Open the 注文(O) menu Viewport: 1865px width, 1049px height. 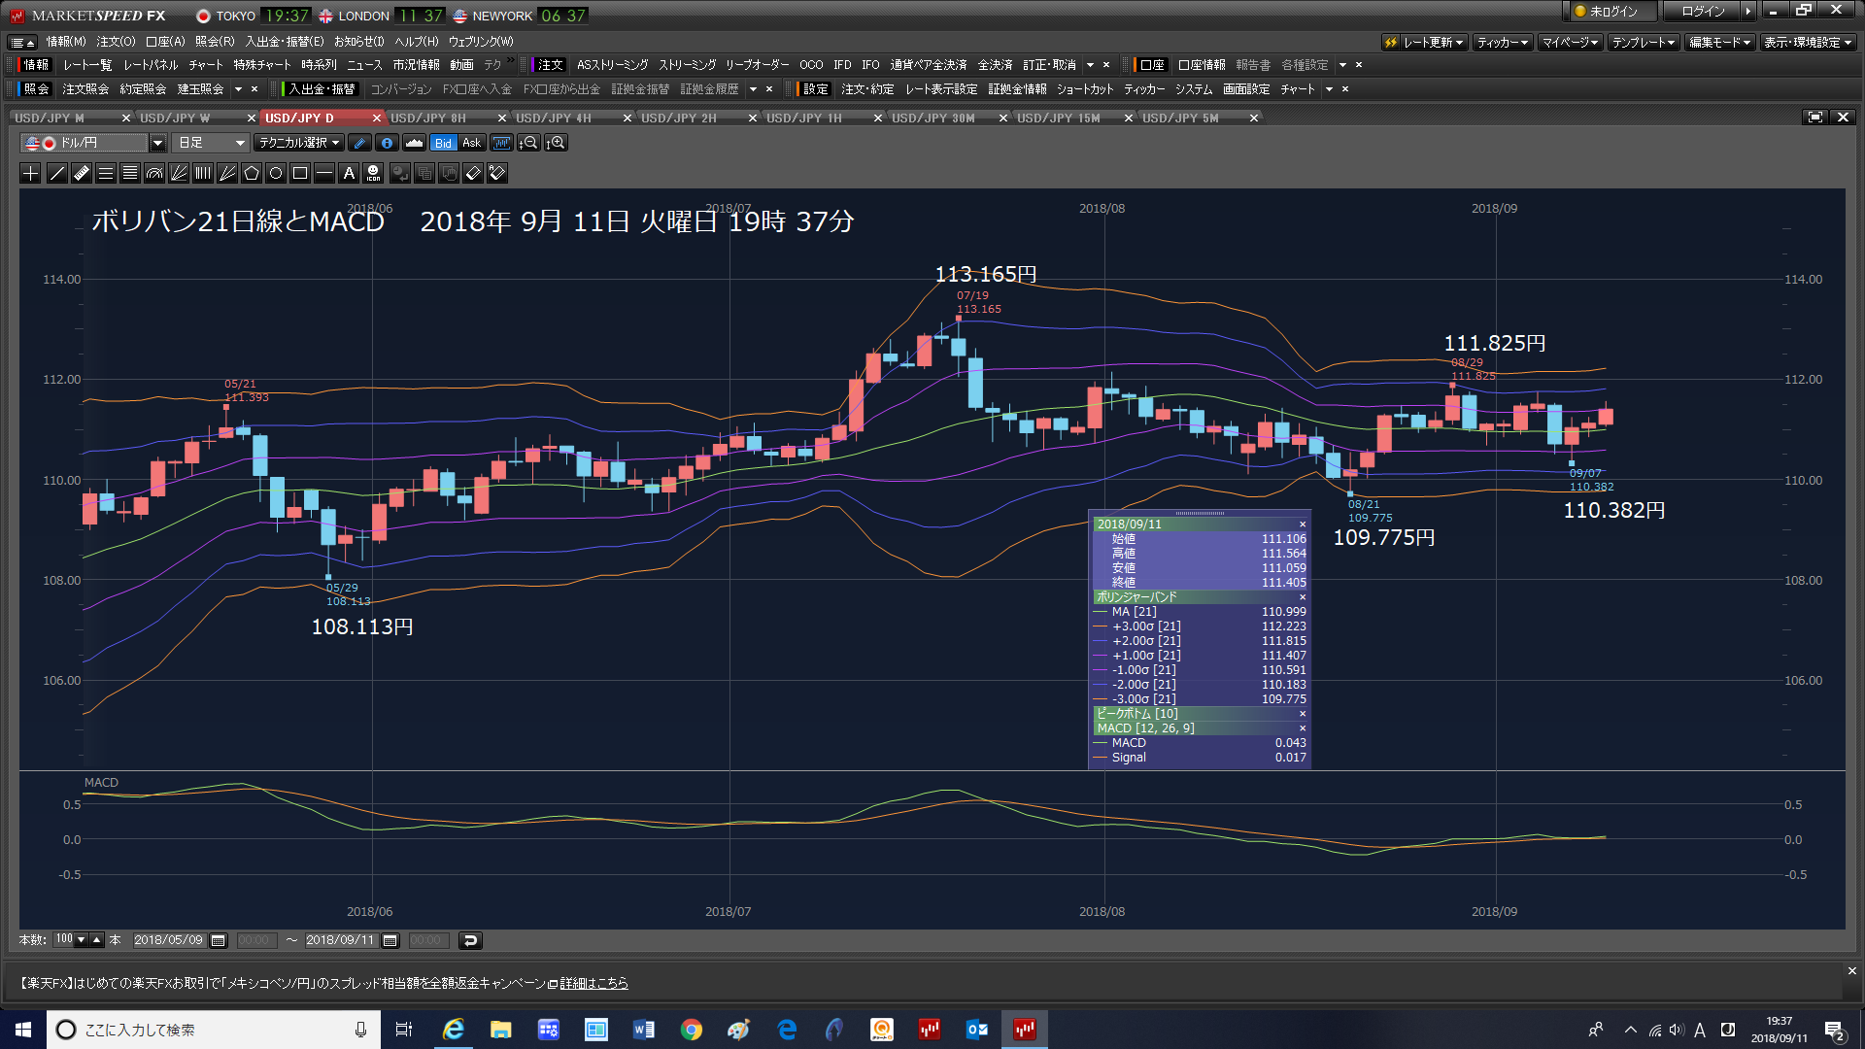[x=116, y=42]
